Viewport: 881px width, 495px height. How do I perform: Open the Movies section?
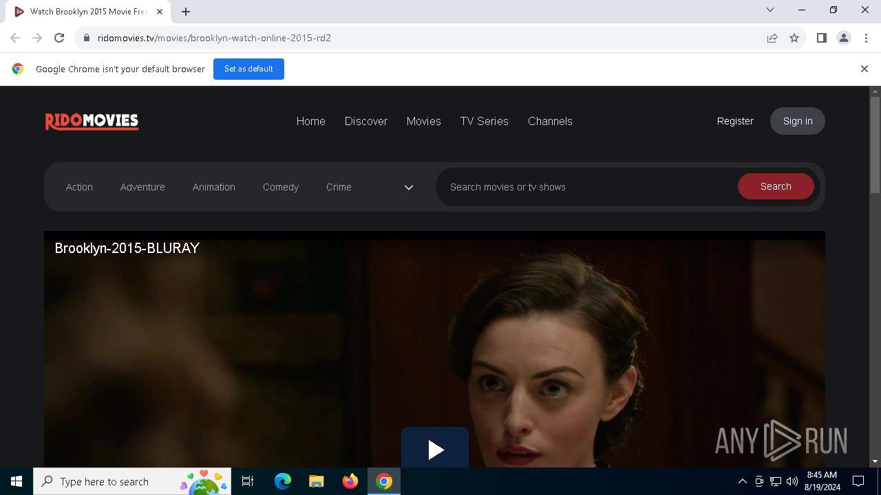(423, 121)
